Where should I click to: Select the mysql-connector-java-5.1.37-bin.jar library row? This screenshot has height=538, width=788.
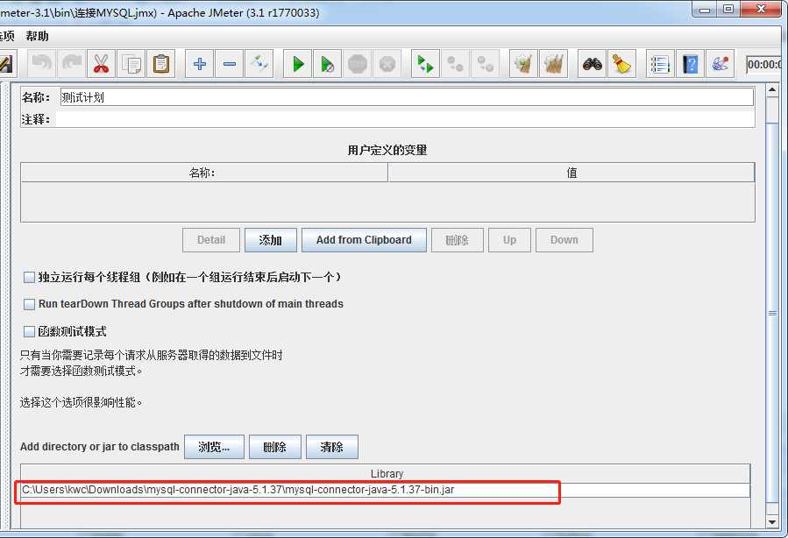pos(386,490)
